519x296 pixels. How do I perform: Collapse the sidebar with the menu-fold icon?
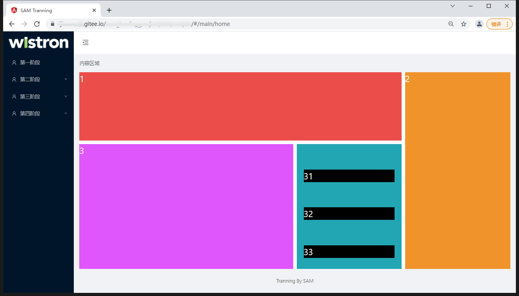(x=86, y=42)
